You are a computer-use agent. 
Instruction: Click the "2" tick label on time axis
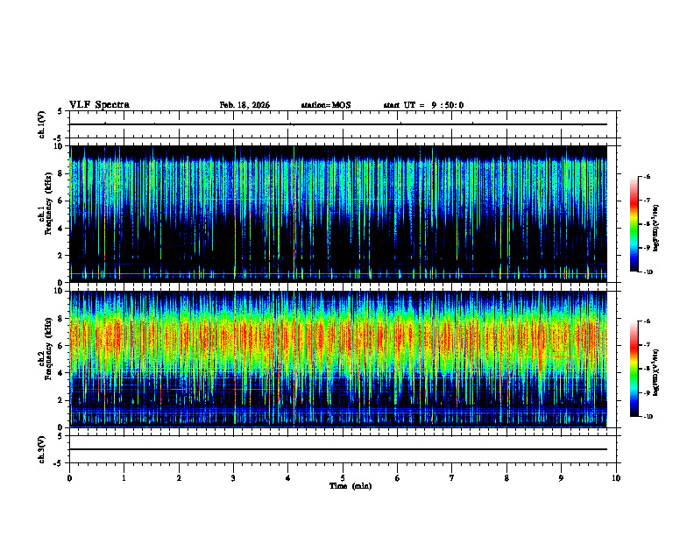(179, 478)
